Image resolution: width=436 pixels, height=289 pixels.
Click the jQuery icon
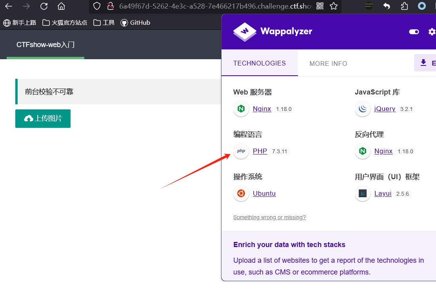click(x=363, y=109)
